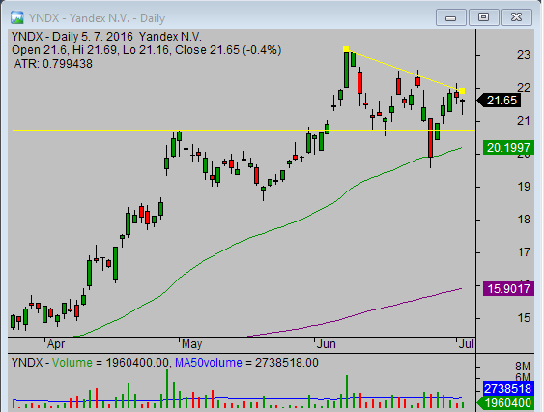Click the green 1960400 volume label

[506, 403]
